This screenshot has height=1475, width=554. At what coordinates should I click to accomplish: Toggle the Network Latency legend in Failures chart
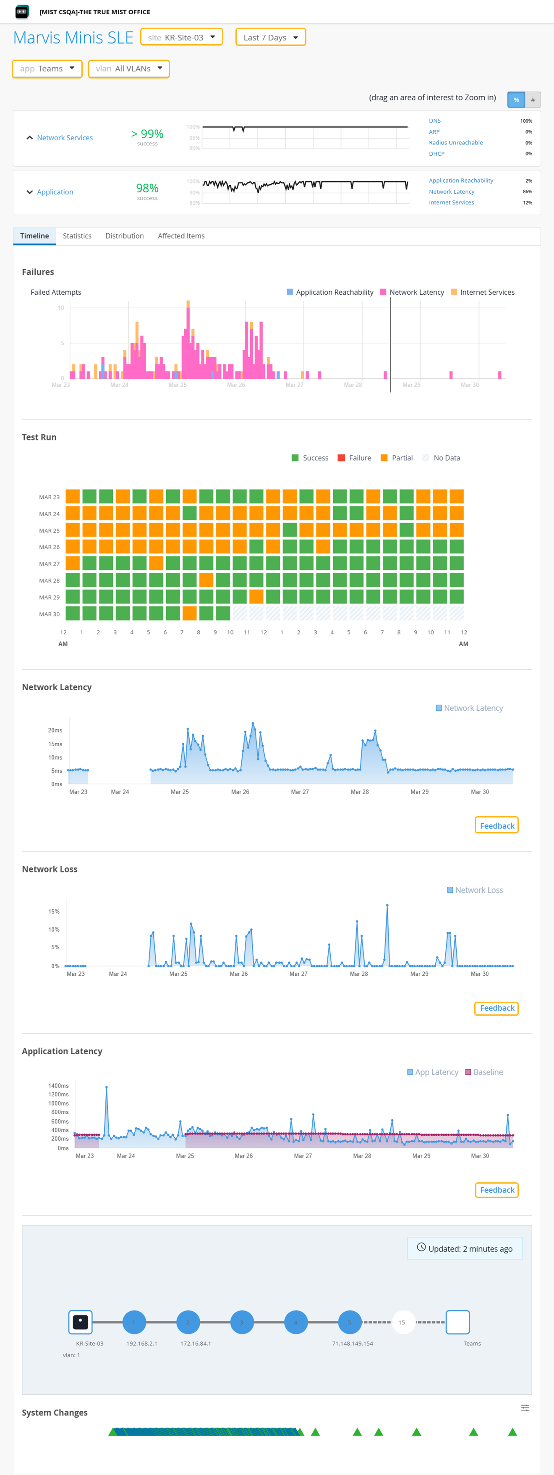coord(412,292)
